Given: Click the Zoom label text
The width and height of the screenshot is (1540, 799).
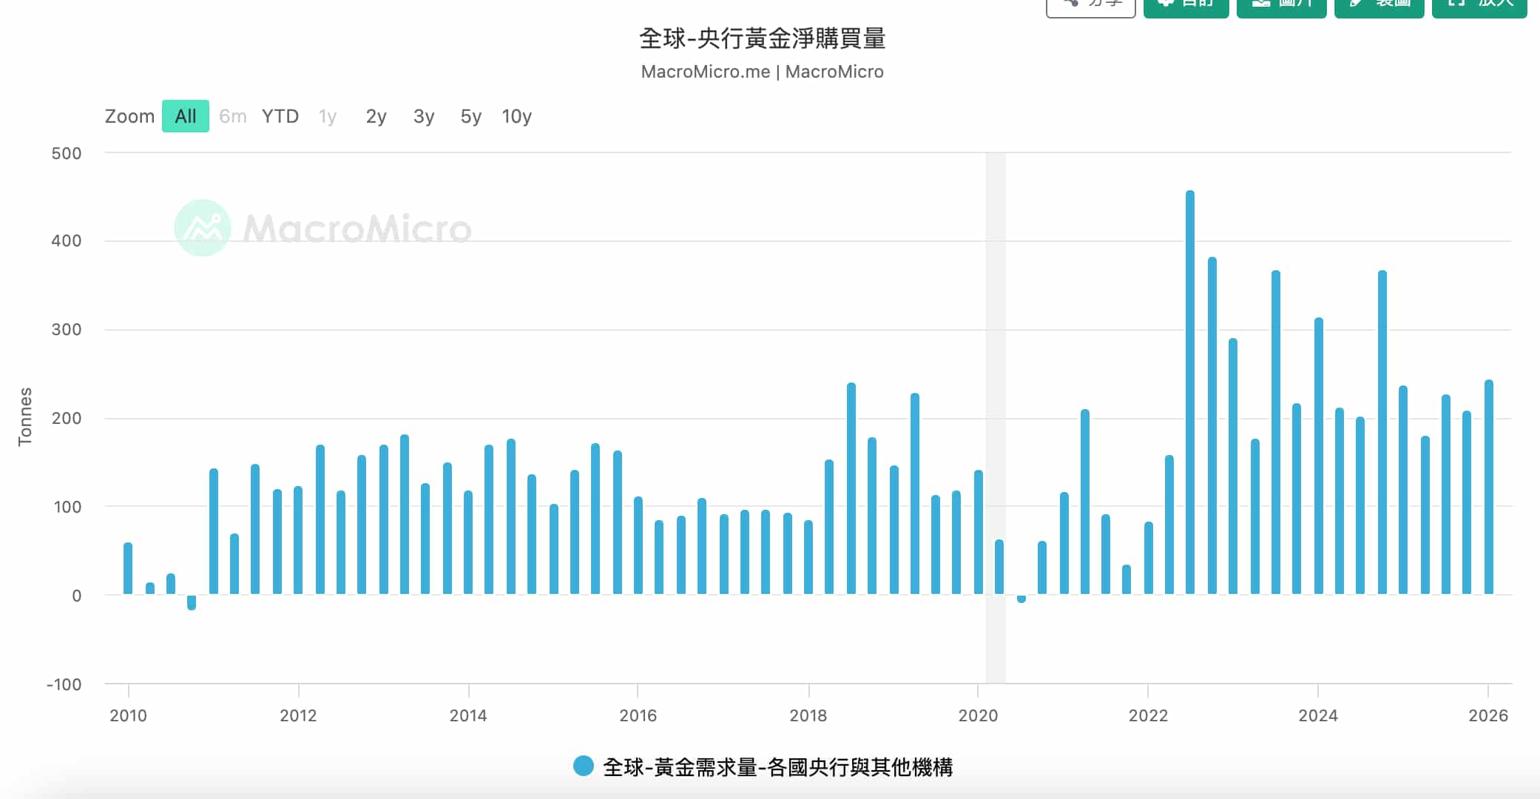Looking at the screenshot, I should (129, 116).
